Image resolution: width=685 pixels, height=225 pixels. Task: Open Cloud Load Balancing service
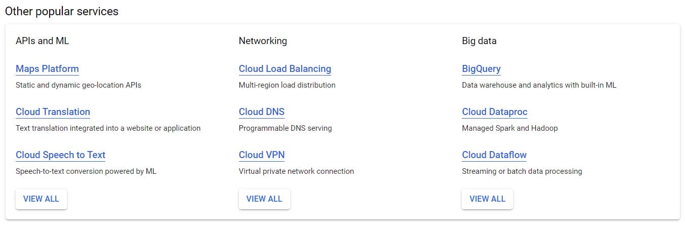pos(285,69)
